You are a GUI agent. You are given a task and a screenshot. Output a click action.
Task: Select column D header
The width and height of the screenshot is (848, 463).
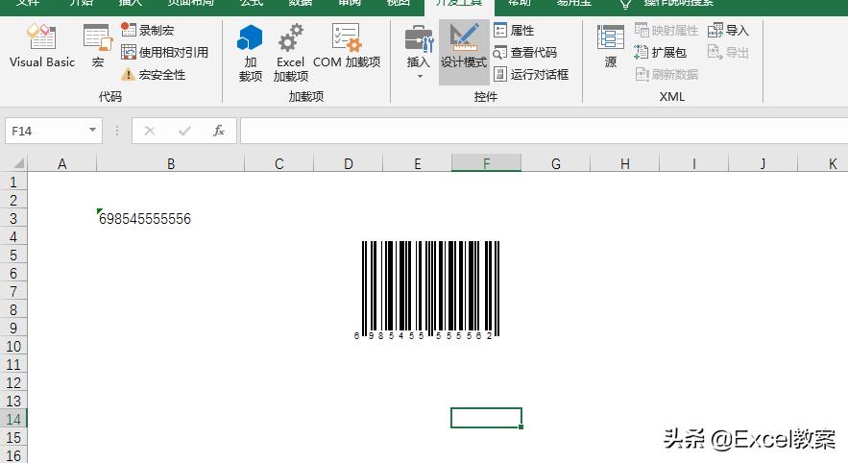click(x=349, y=163)
